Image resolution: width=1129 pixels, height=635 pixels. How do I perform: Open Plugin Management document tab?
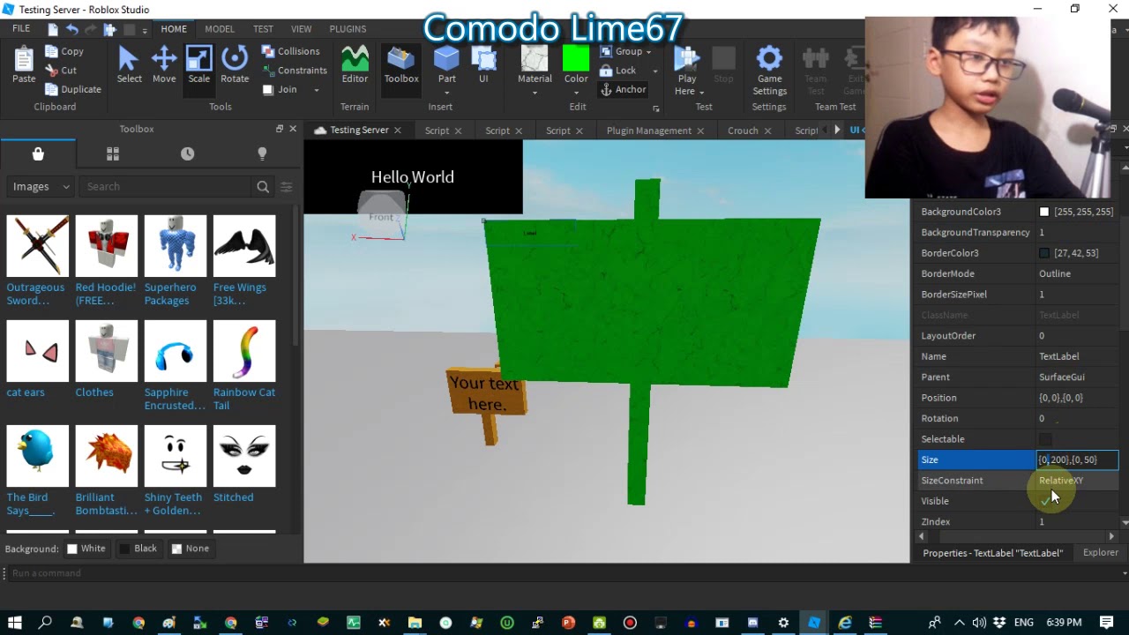[649, 131]
